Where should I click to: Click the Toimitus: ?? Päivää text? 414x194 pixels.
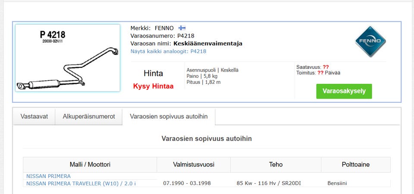[318, 73]
